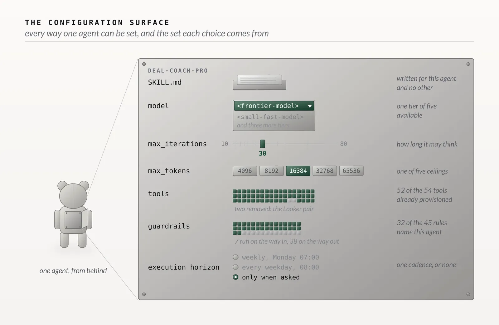Click the DEAL-COACH-PRO panel title
499x325 pixels.
[178, 71]
